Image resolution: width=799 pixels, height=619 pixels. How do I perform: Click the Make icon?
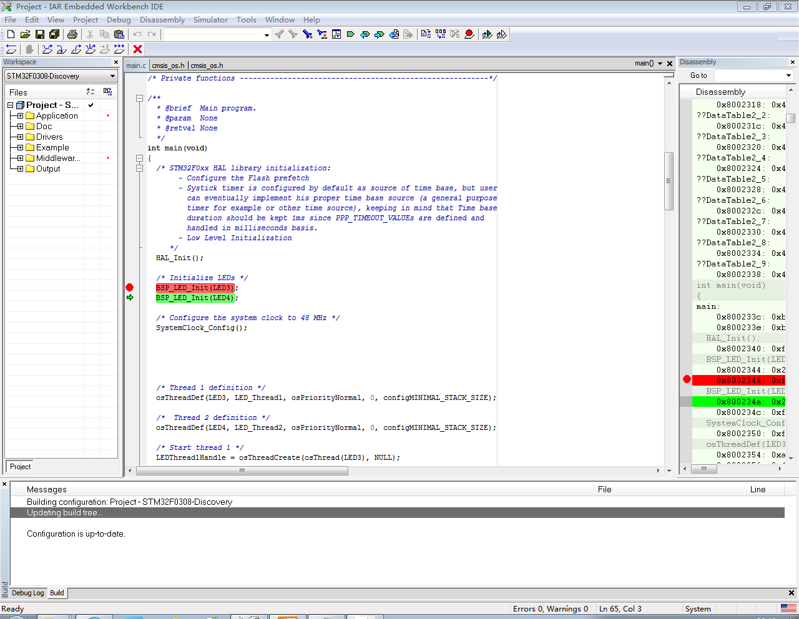[441, 34]
